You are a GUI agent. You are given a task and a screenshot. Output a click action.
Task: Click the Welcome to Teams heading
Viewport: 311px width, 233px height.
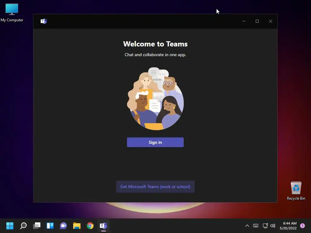(x=155, y=44)
